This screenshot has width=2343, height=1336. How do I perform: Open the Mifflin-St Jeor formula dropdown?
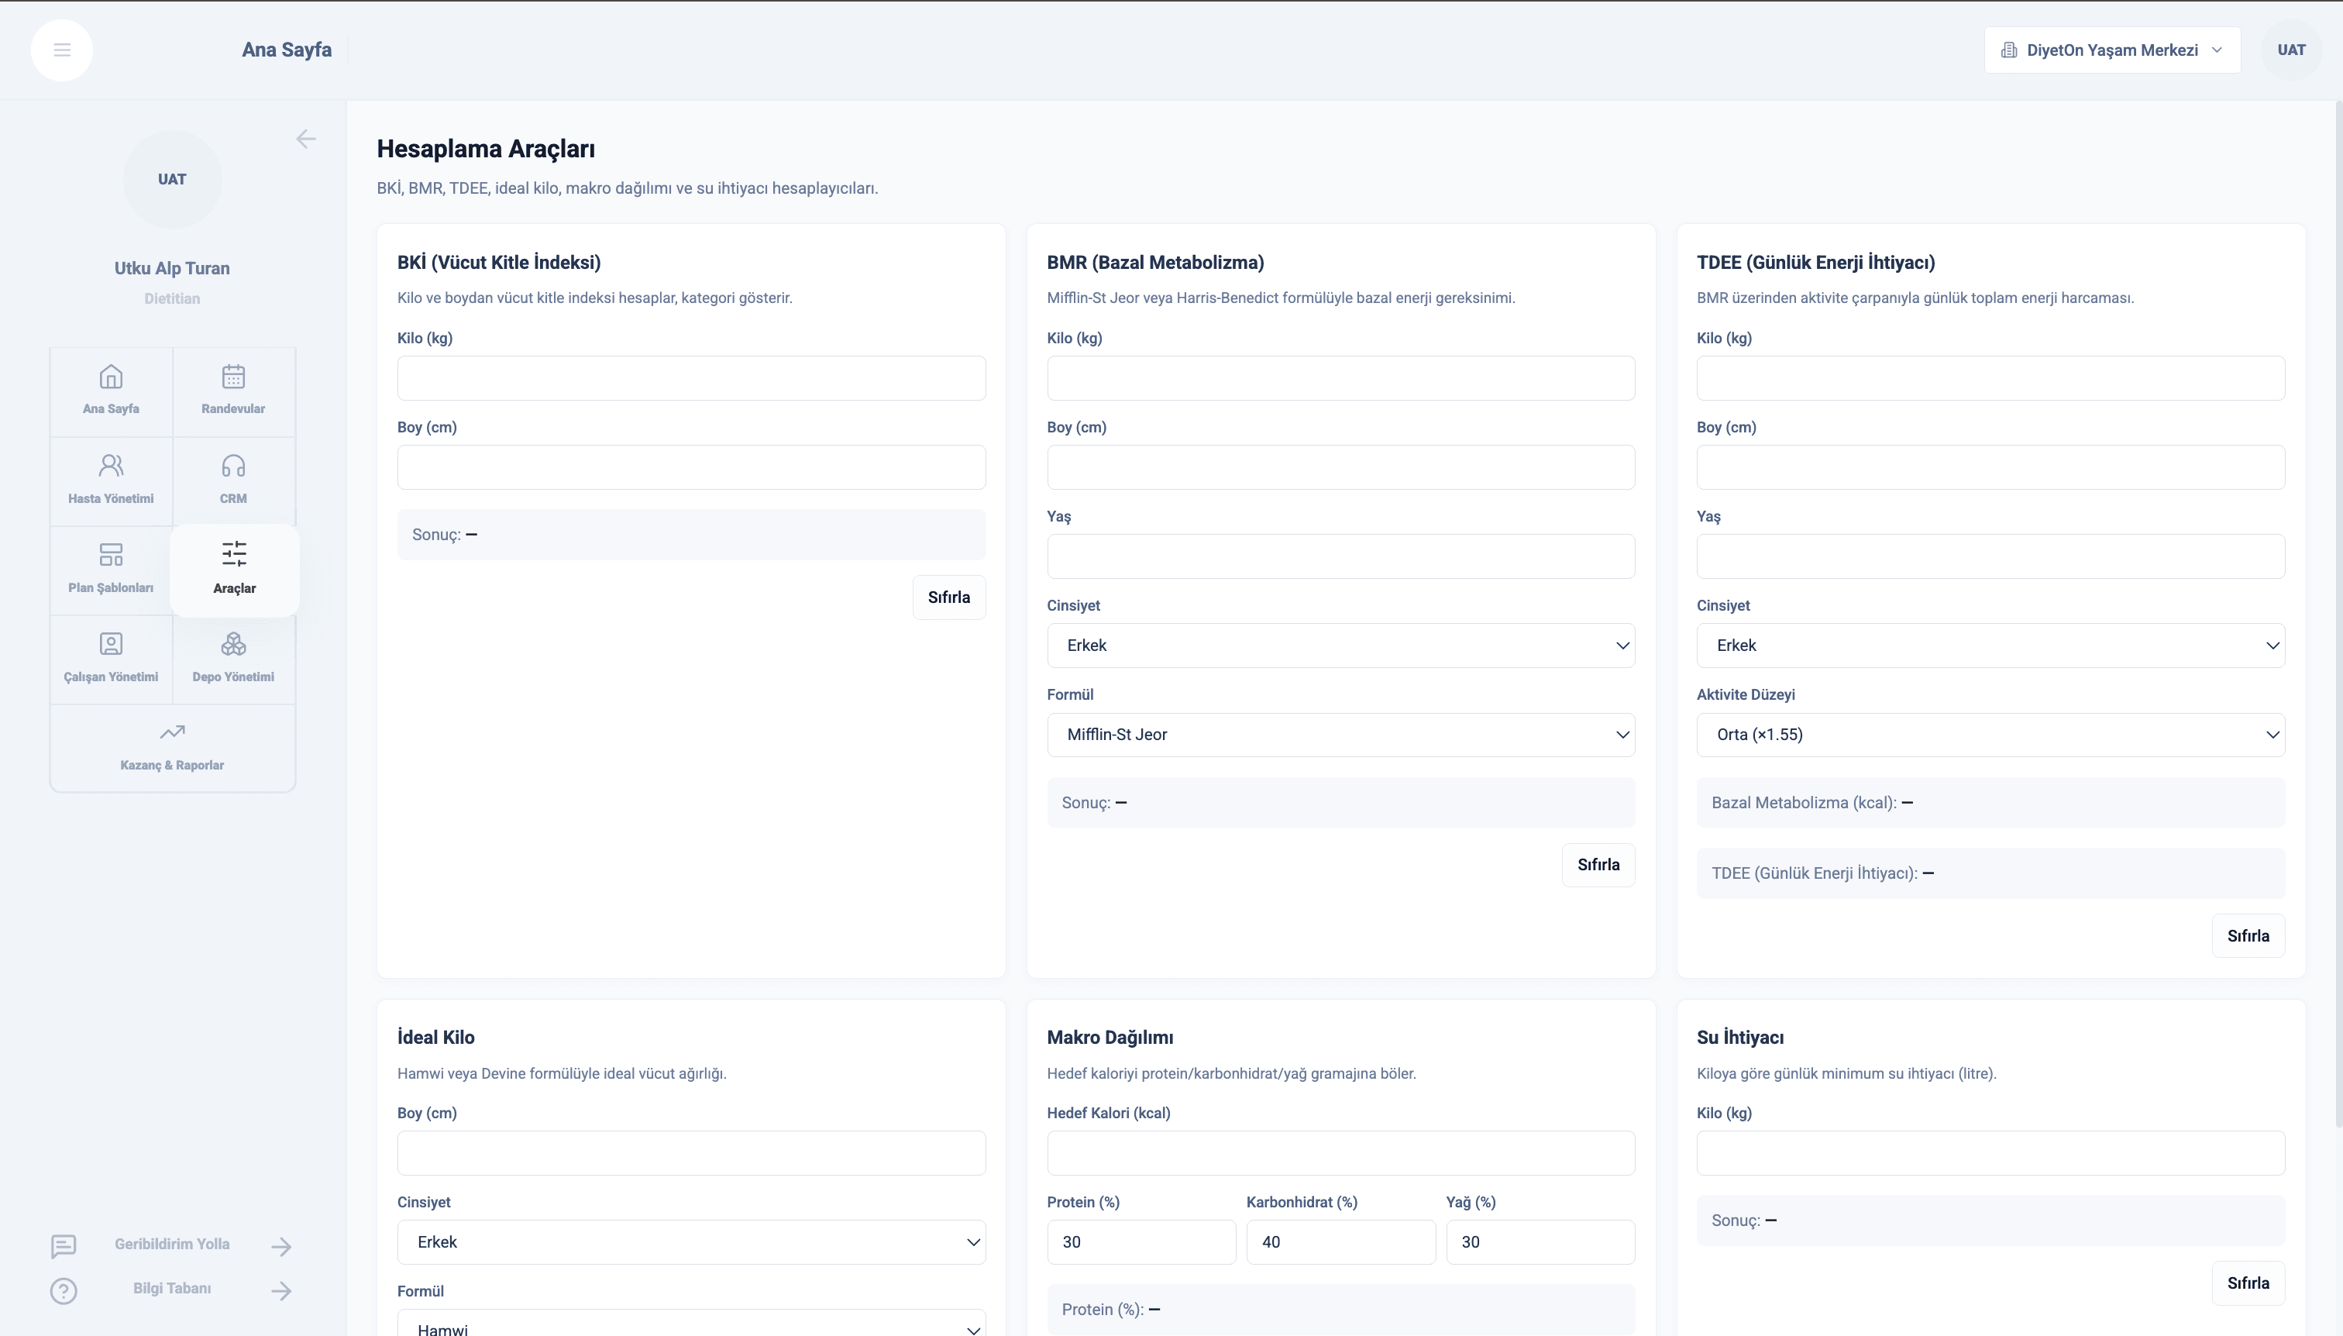[x=1340, y=734]
